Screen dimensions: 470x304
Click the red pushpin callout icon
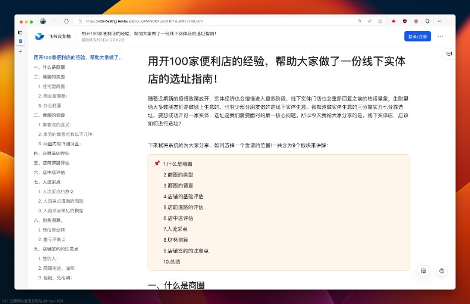[x=157, y=163]
